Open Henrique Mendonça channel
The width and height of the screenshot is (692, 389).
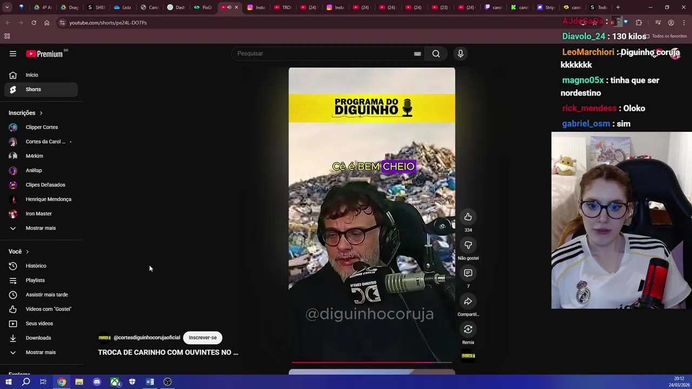[x=41, y=199]
